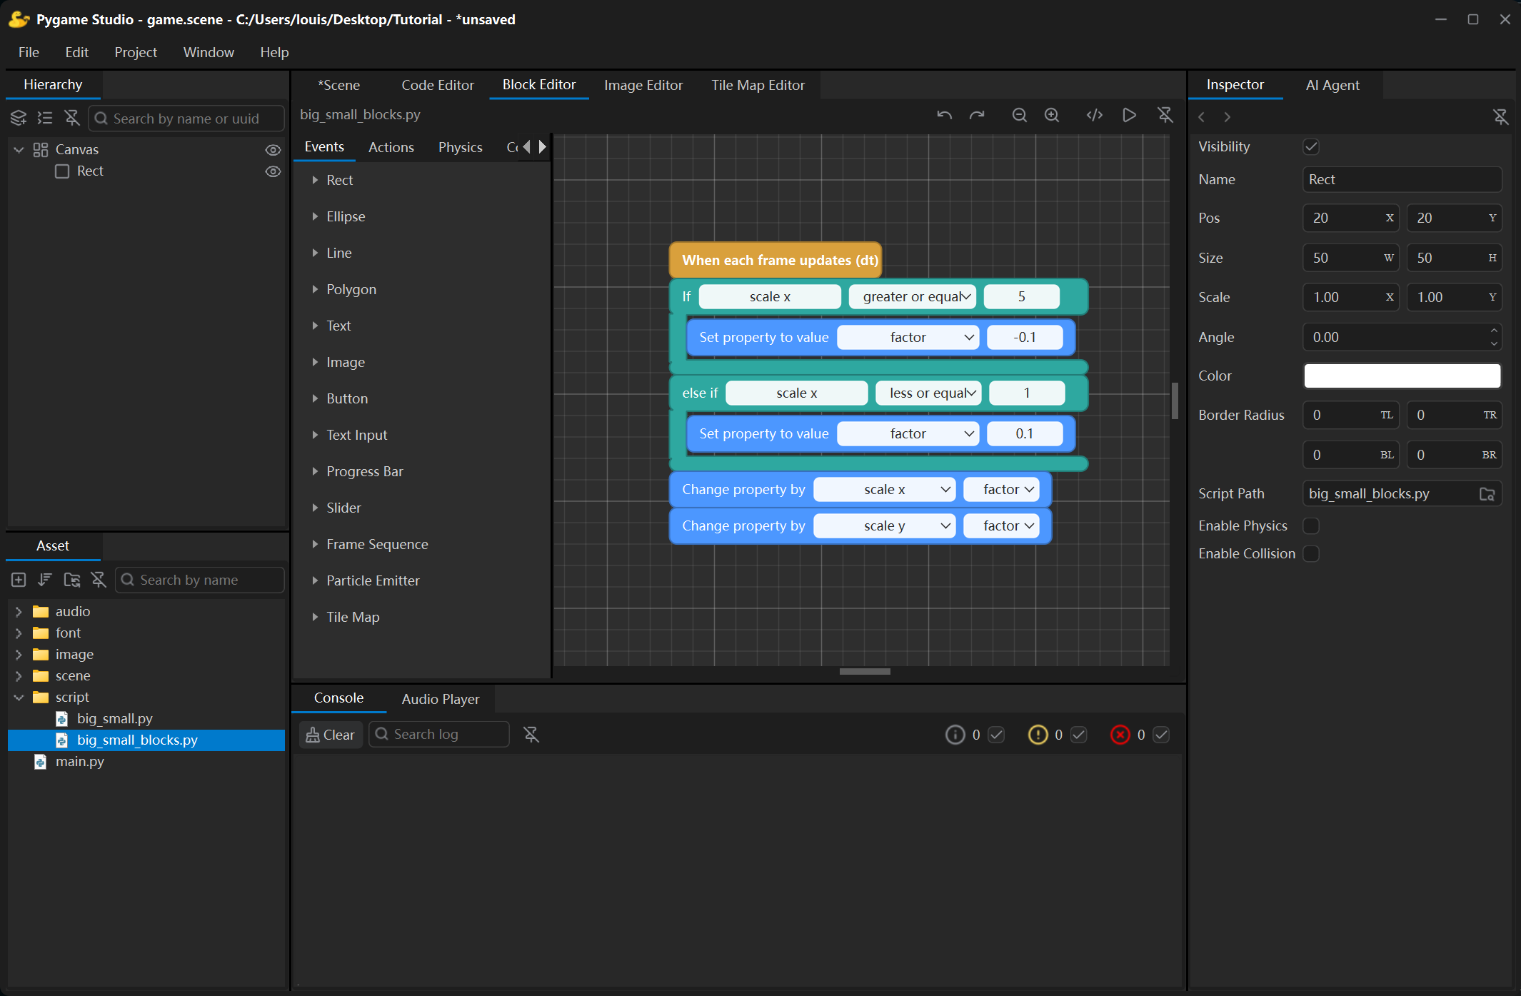Collapse the script asset folder

pyautogui.click(x=19, y=698)
